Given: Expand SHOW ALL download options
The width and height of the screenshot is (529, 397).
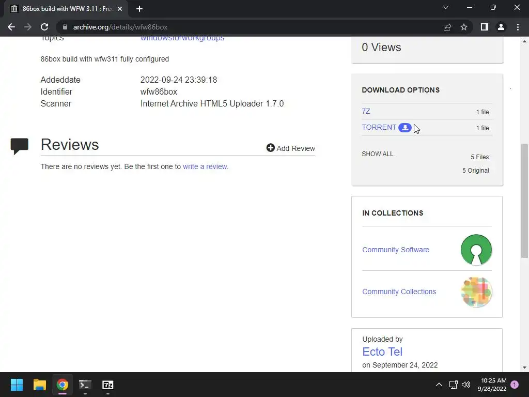Looking at the screenshot, I should click(377, 154).
